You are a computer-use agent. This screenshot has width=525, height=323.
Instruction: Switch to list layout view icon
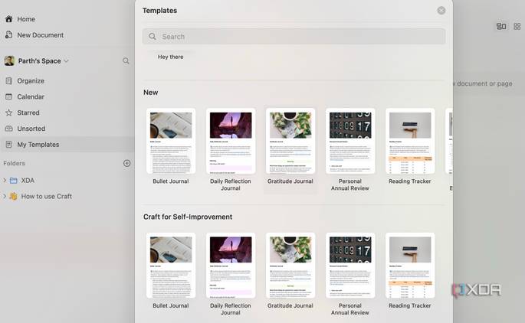(x=501, y=27)
